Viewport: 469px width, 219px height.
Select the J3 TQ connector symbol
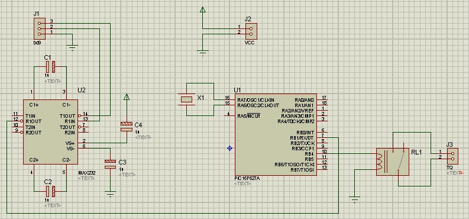pos(452,156)
